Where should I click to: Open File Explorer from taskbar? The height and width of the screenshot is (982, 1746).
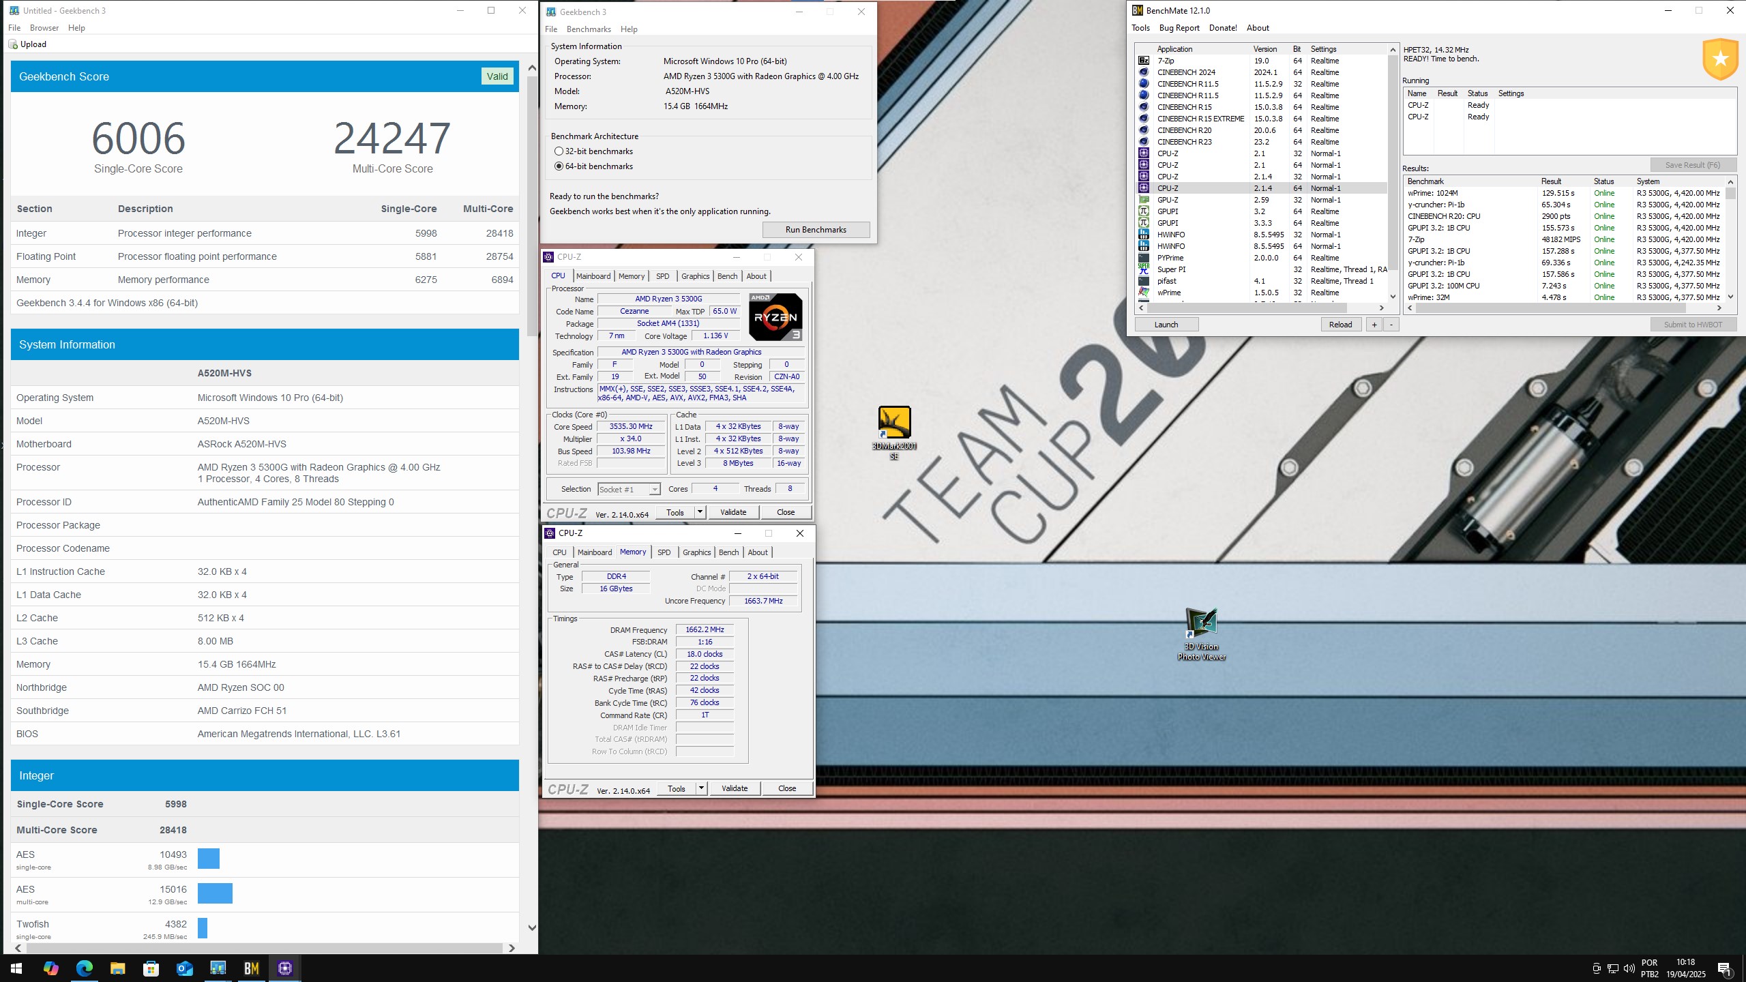pyautogui.click(x=117, y=968)
